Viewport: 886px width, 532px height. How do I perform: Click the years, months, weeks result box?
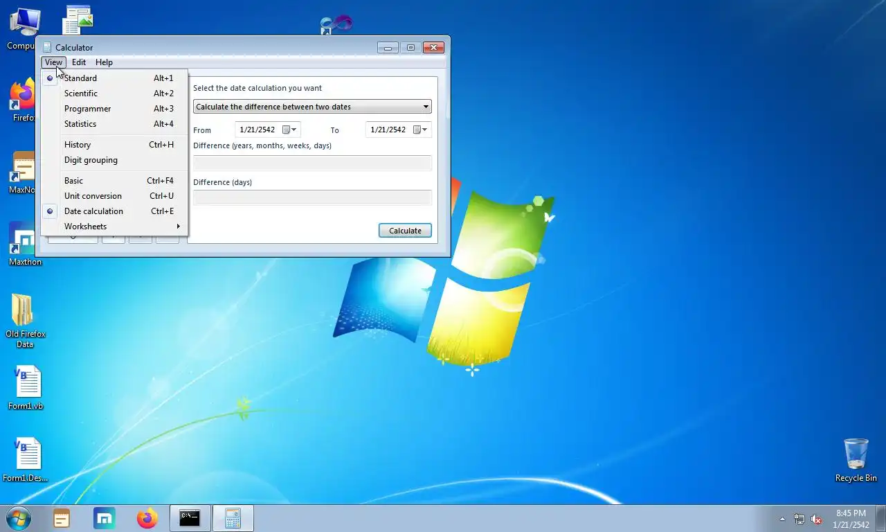point(312,163)
